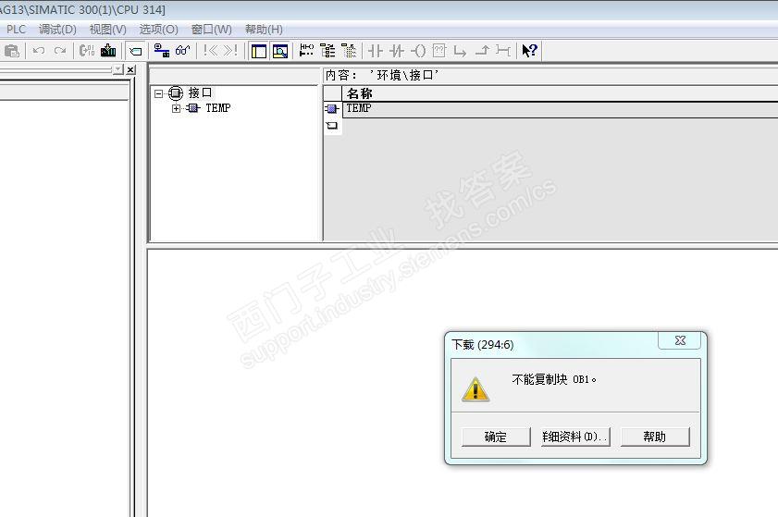Click the first network display toolbar icon
Screen dimensions: 778x517
[x=306, y=51]
